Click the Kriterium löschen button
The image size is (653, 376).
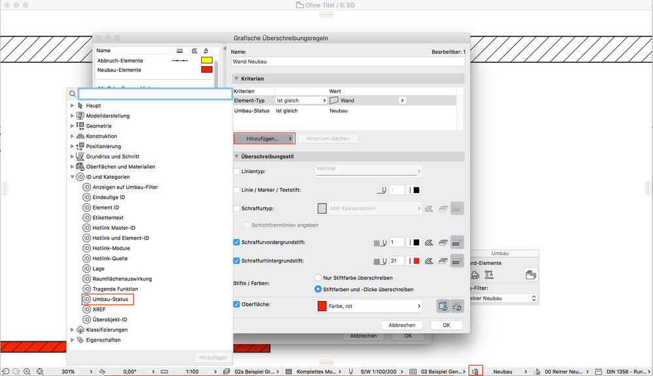[x=328, y=138]
